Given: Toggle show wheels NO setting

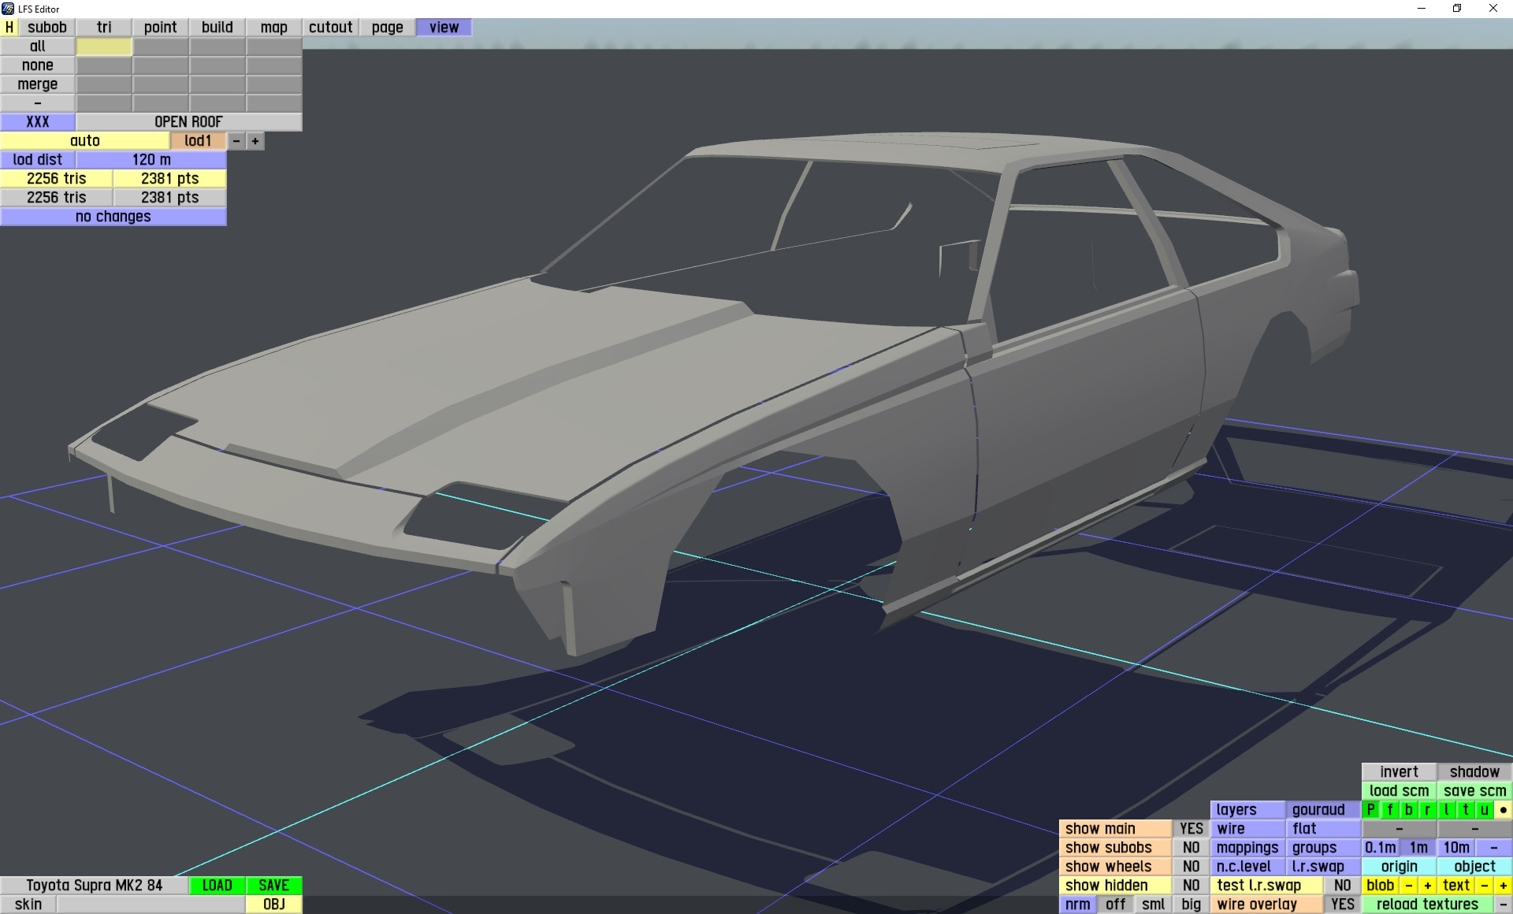Looking at the screenshot, I should 1191,867.
